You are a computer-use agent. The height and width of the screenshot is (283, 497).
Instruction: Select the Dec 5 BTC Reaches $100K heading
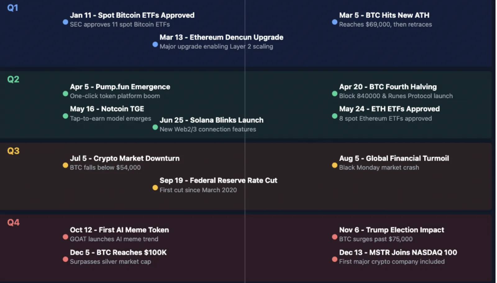click(118, 252)
